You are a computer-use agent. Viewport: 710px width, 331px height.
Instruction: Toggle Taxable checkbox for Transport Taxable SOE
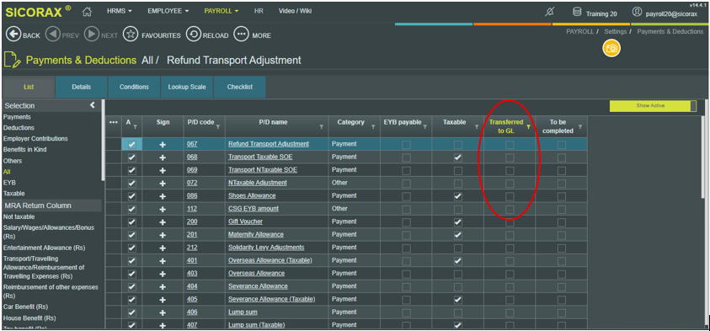pos(458,157)
